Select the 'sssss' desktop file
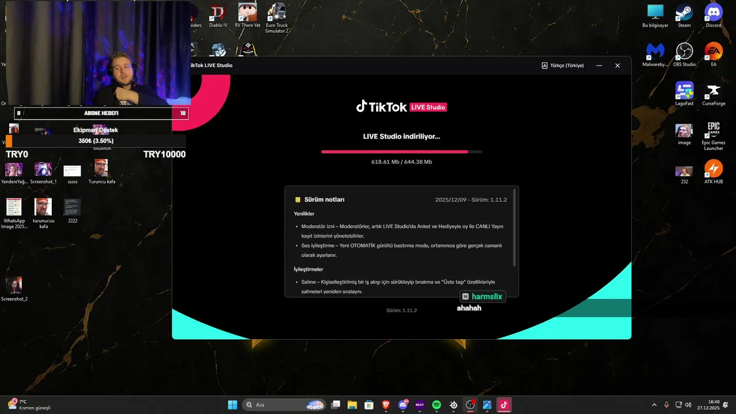This screenshot has height=414, width=736. (x=72, y=174)
